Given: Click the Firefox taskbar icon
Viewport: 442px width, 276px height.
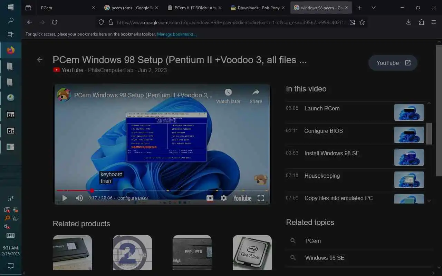Looking at the screenshot, I should point(10,50).
